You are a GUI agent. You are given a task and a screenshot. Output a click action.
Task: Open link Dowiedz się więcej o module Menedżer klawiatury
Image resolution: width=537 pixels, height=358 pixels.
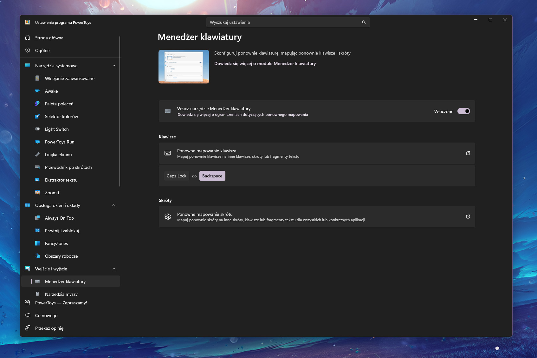(x=265, y=63)
